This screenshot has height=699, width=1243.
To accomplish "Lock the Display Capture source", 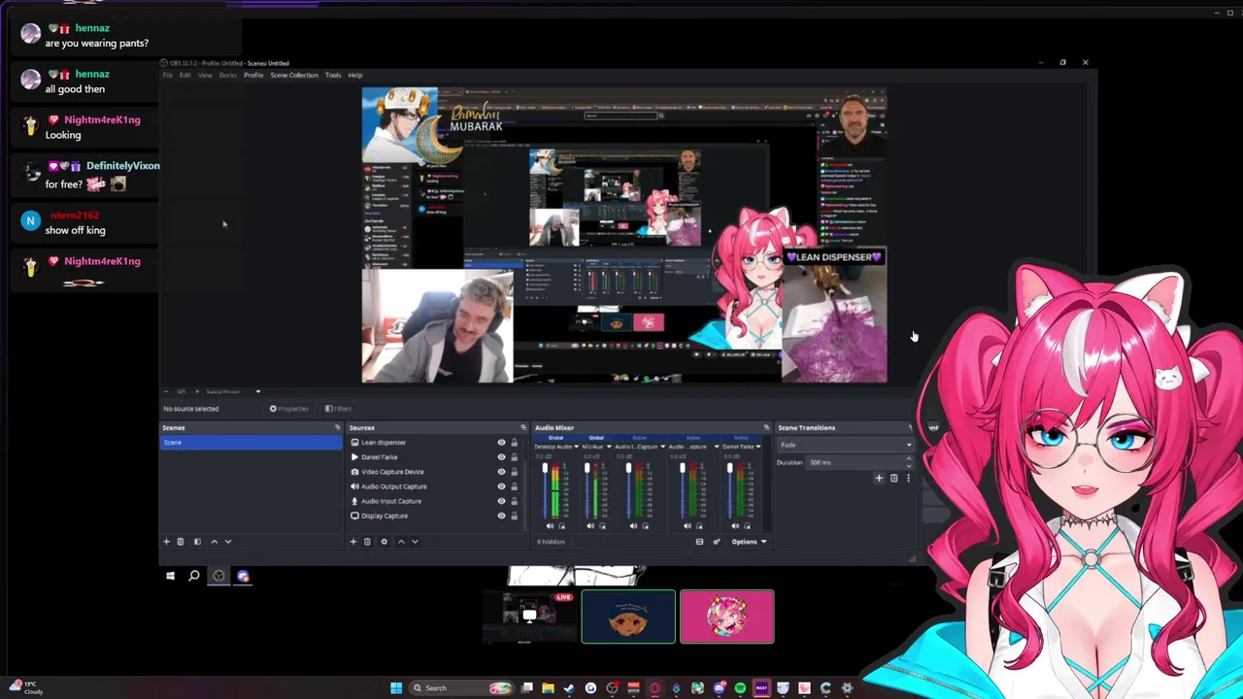I will (514, 516).
